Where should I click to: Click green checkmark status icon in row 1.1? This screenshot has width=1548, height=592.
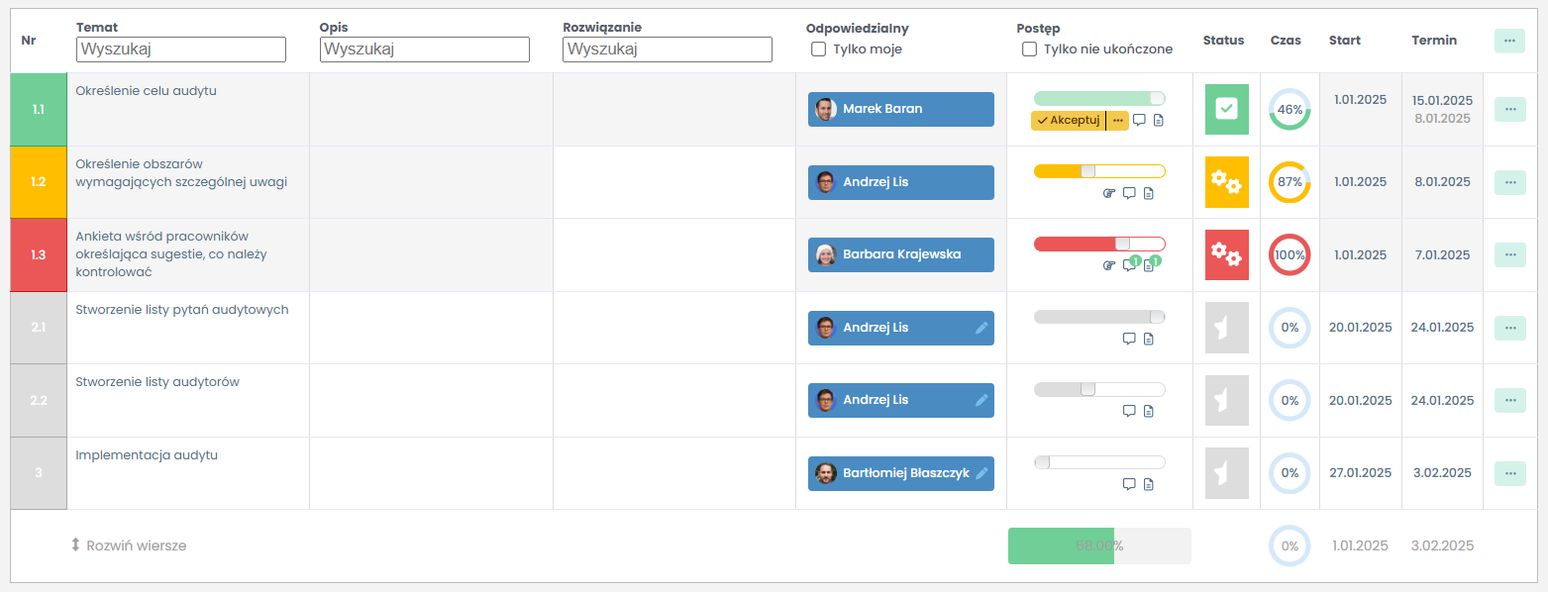(1226, 109)
